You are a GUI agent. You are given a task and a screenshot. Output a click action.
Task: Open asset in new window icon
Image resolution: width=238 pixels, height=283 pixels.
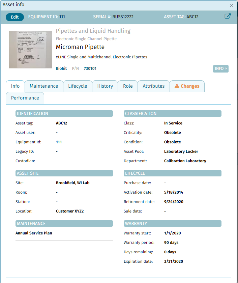click(x=228, y=16)
